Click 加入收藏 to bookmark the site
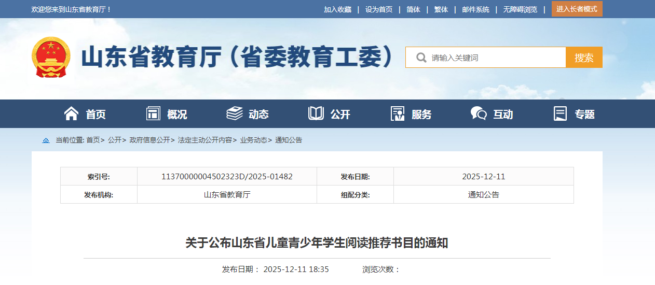655x285 pixels. (x=337, y=9)
